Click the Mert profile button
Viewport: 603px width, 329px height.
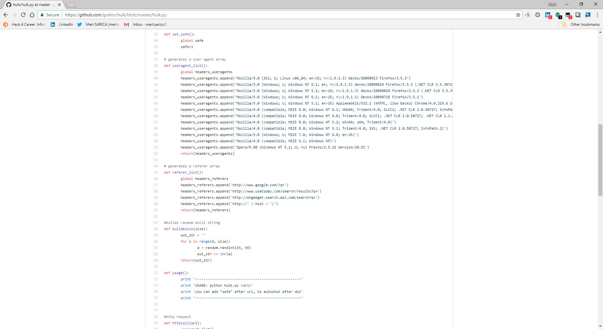coord(552,4)
